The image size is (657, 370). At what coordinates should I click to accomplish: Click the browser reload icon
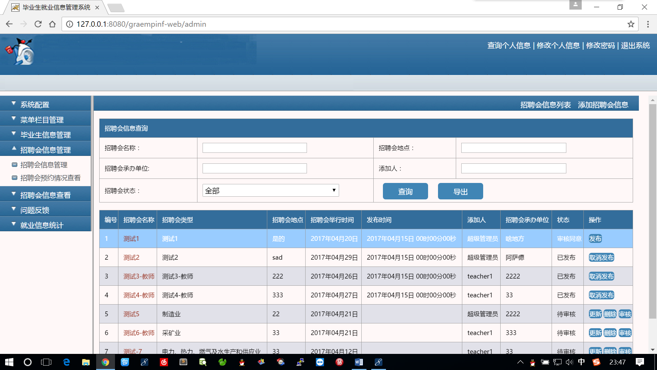(x=38, y=24)
